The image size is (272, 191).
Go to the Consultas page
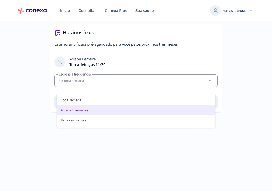87,11
